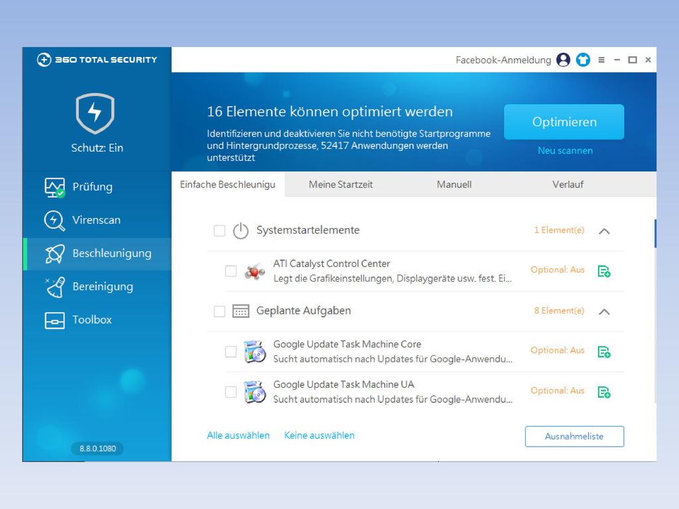
Task: Open the theme shirt icon
Action: [583, 60]
